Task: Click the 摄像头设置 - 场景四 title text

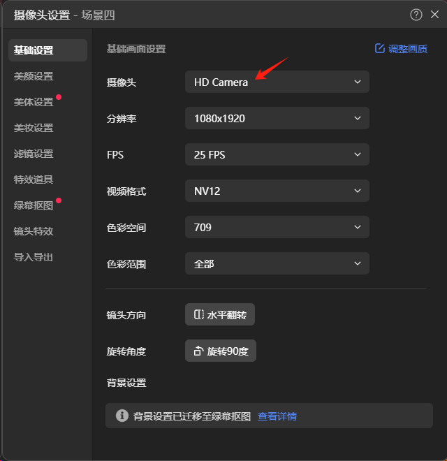Action: click(64, 15)
